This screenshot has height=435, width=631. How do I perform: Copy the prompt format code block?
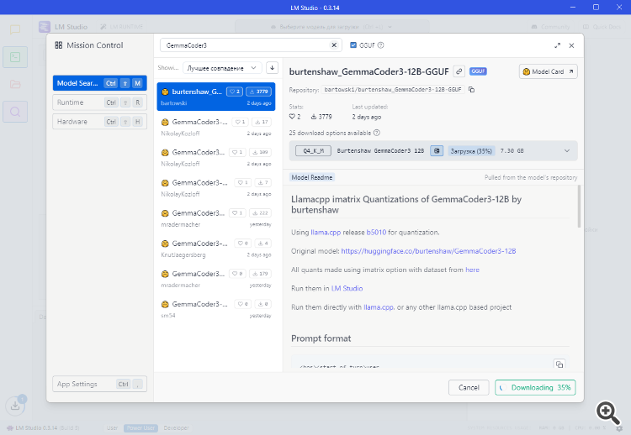(x=559, y=364)
